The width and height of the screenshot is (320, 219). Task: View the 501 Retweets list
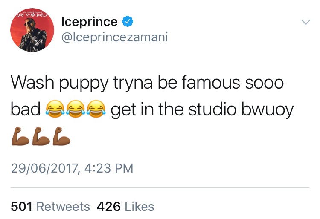[x=50, y=207]
